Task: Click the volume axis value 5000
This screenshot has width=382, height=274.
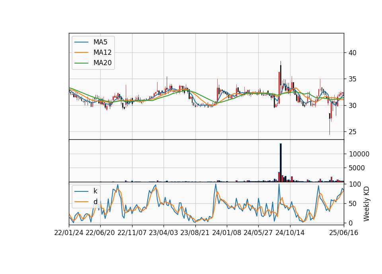Action: (357, 168)
